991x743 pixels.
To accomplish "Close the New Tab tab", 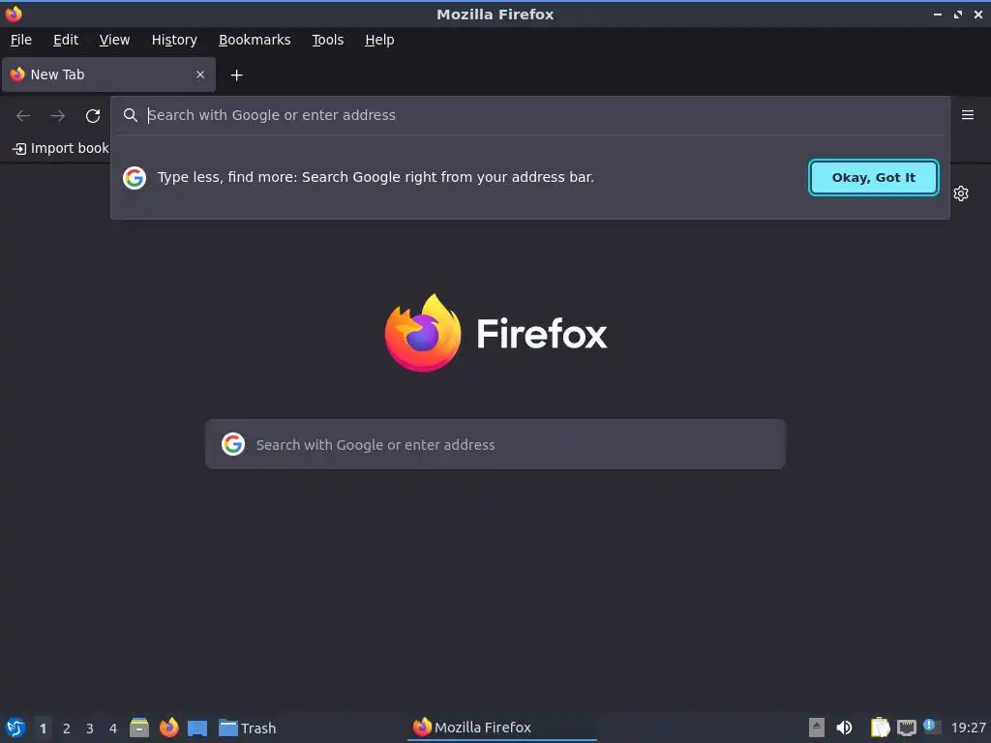I will click(200, 74).
